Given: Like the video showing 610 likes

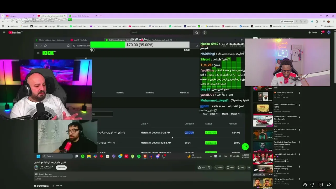Looking at the screenshot, I should coord(201,167).
